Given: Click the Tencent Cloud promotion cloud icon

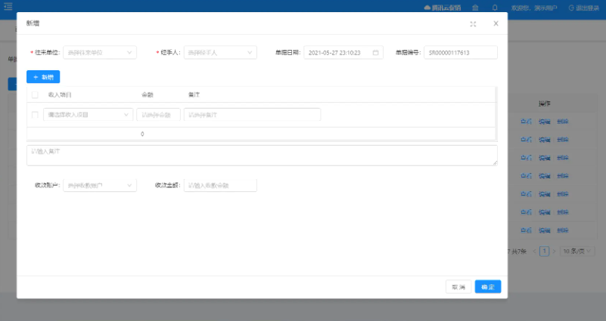Looking at the screenshot, I should [427, 8].
